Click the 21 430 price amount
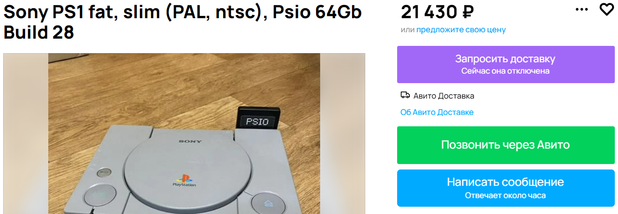Screen dimensions: 618x214 [429, 12]
